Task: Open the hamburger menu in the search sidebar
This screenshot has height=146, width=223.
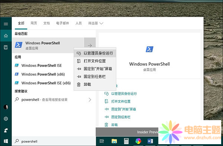Action: click(x=6, y=24)
